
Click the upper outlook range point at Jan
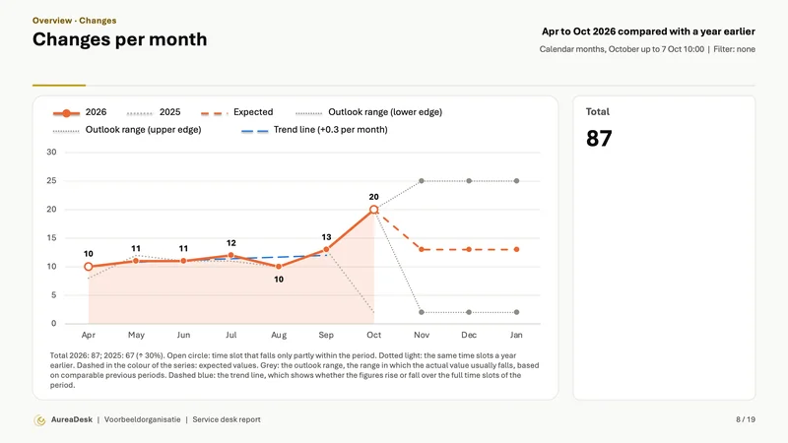pos(516,181)
